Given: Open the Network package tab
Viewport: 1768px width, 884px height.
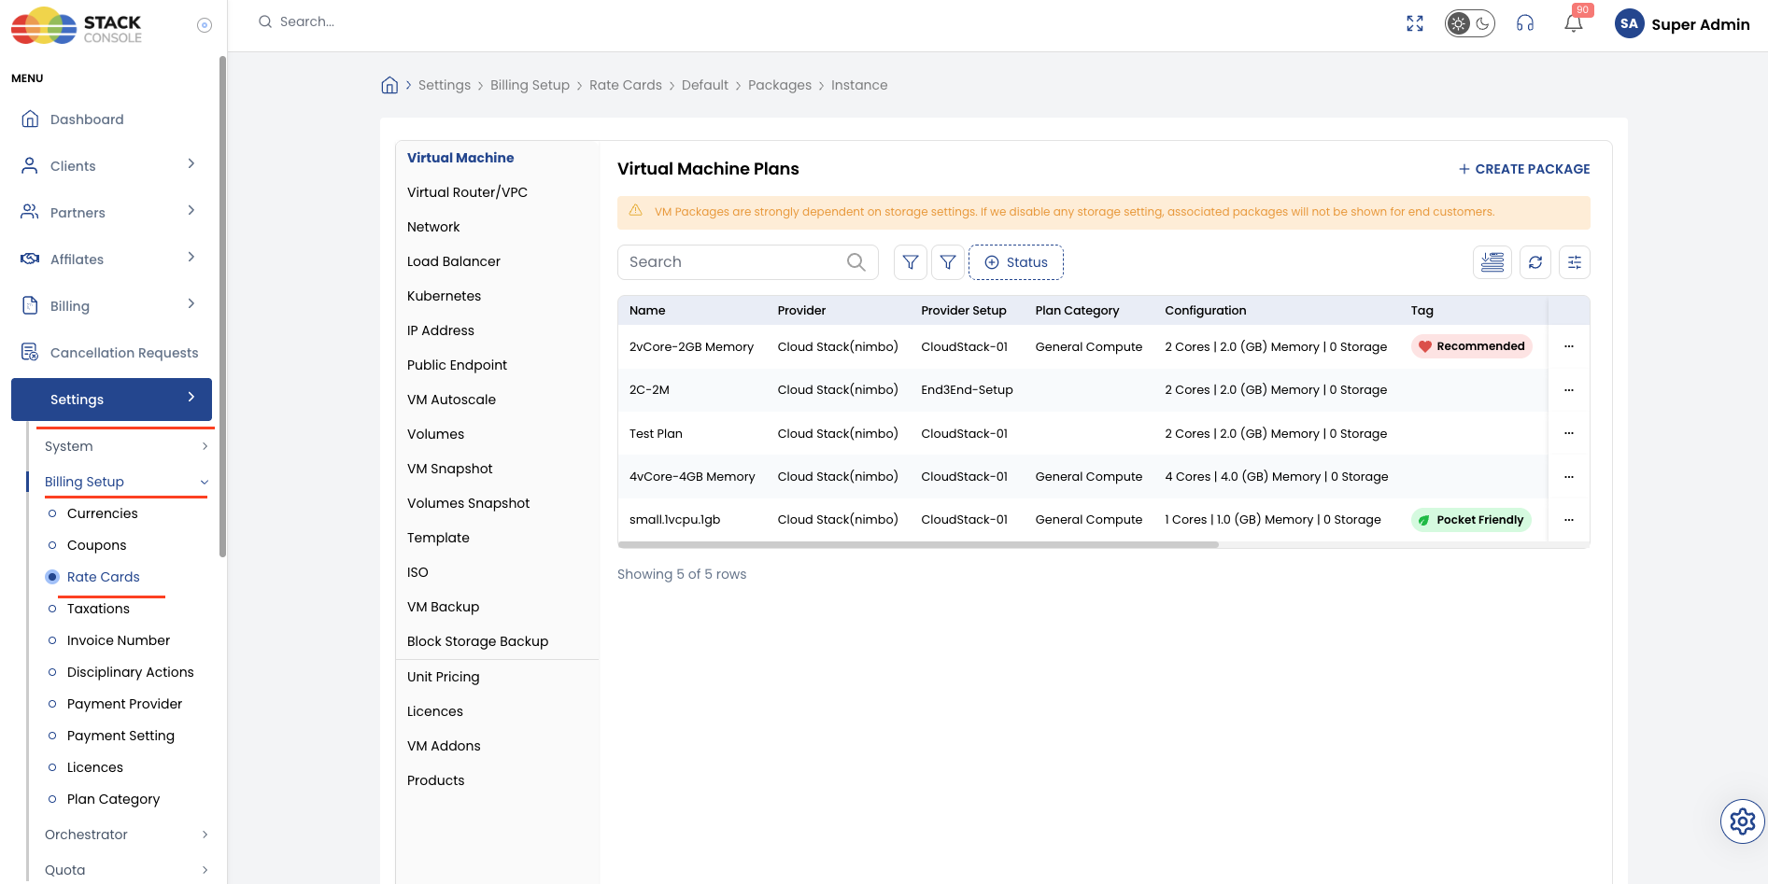Looking at the screenshot, I should [433, 227].
